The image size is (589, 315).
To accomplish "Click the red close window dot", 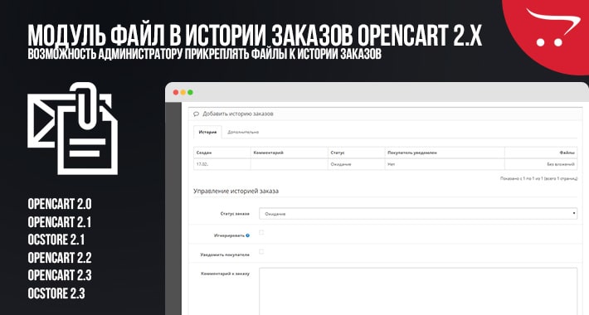I will click(175, 92).
